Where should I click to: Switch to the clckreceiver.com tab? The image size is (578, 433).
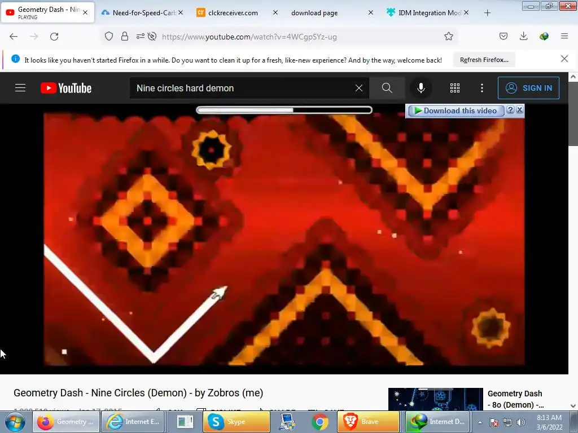pos(237,13)
